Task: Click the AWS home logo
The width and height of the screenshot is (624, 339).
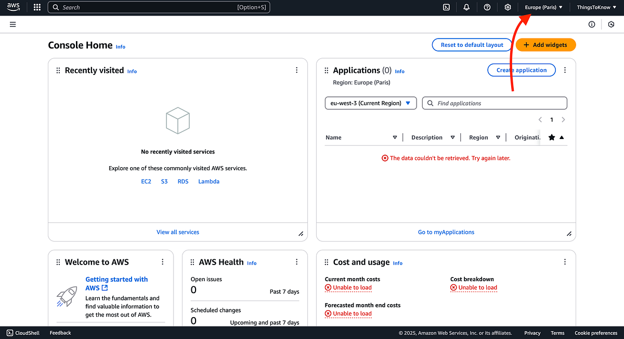Action: click(12, 7)
